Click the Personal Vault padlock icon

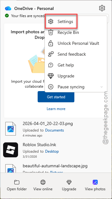(51, 43)
